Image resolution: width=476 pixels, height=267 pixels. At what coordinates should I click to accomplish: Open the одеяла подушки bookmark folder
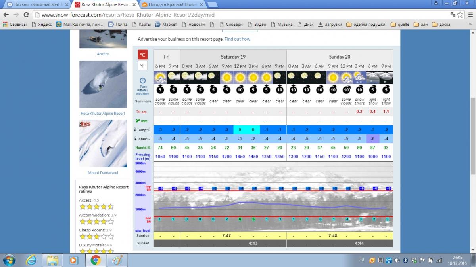(366, 24)
